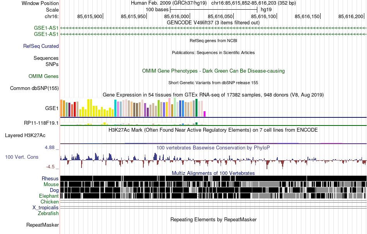Select the Rhesus alignment row label
The image size is (367, 234).
50,178
